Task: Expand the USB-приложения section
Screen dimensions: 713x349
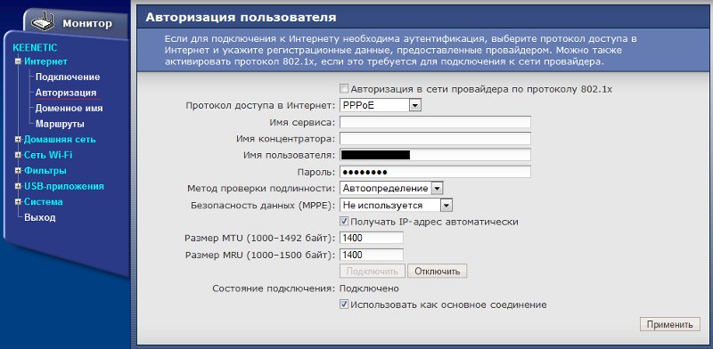Action: [x=18, y=186]
